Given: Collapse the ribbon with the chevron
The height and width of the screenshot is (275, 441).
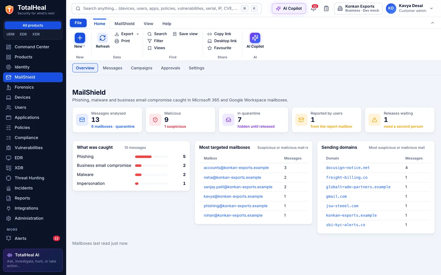Looking at the screenshot, I should [x=432, y=23].
